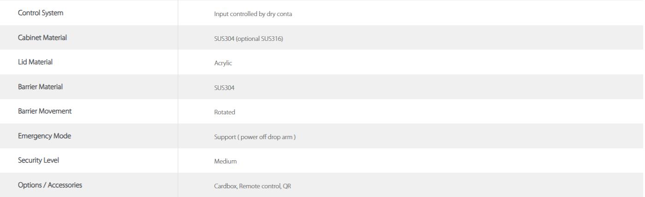The image size is (645, 197).
Task: Click the Barrier Material label
Action: click(41, 86)
